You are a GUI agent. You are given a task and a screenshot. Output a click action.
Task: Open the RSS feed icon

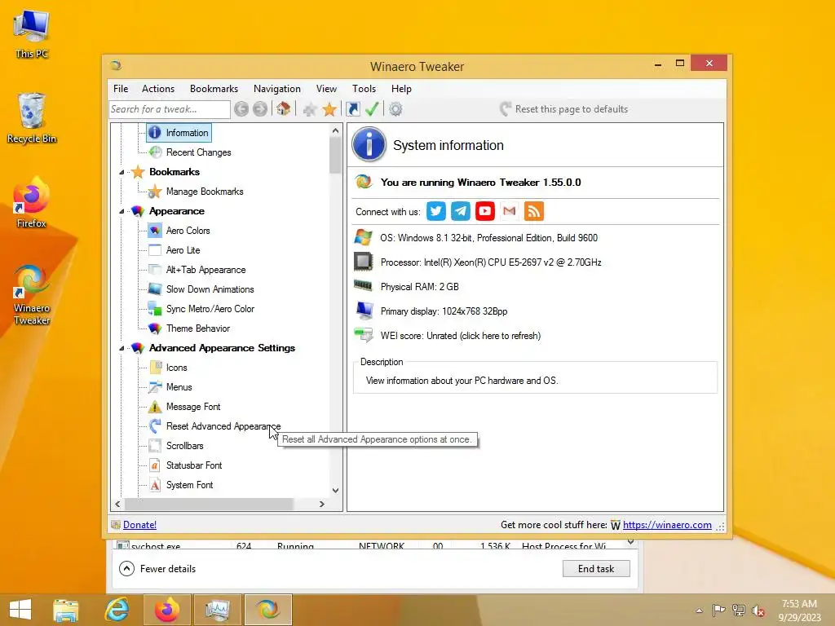tap(534, 211)
